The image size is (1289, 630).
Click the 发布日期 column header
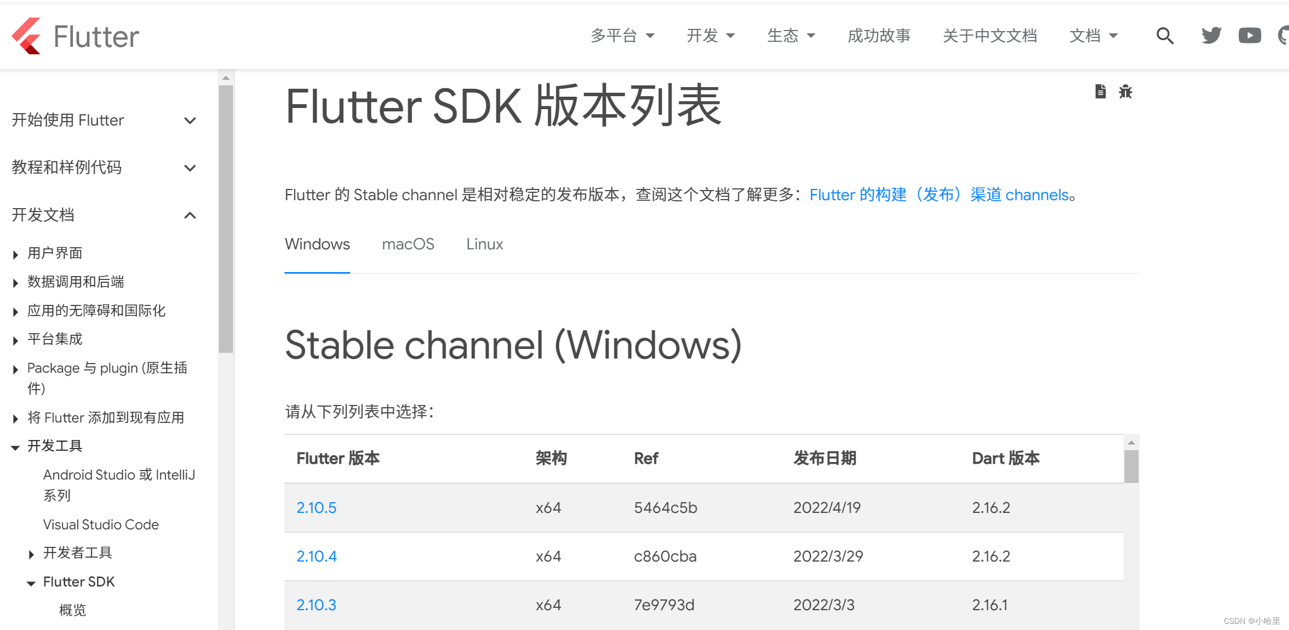(825, 458)
